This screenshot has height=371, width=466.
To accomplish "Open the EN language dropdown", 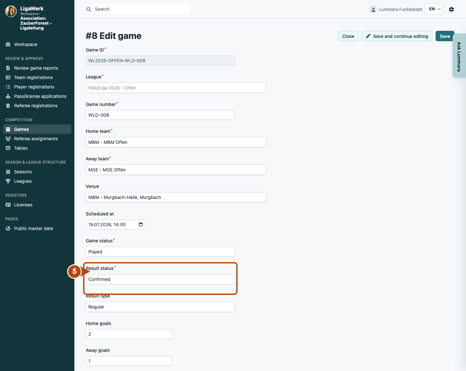I will [x=434, y=9].
